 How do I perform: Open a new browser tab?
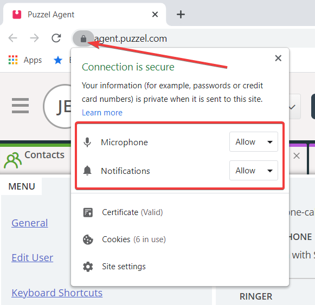coord(181,15)
